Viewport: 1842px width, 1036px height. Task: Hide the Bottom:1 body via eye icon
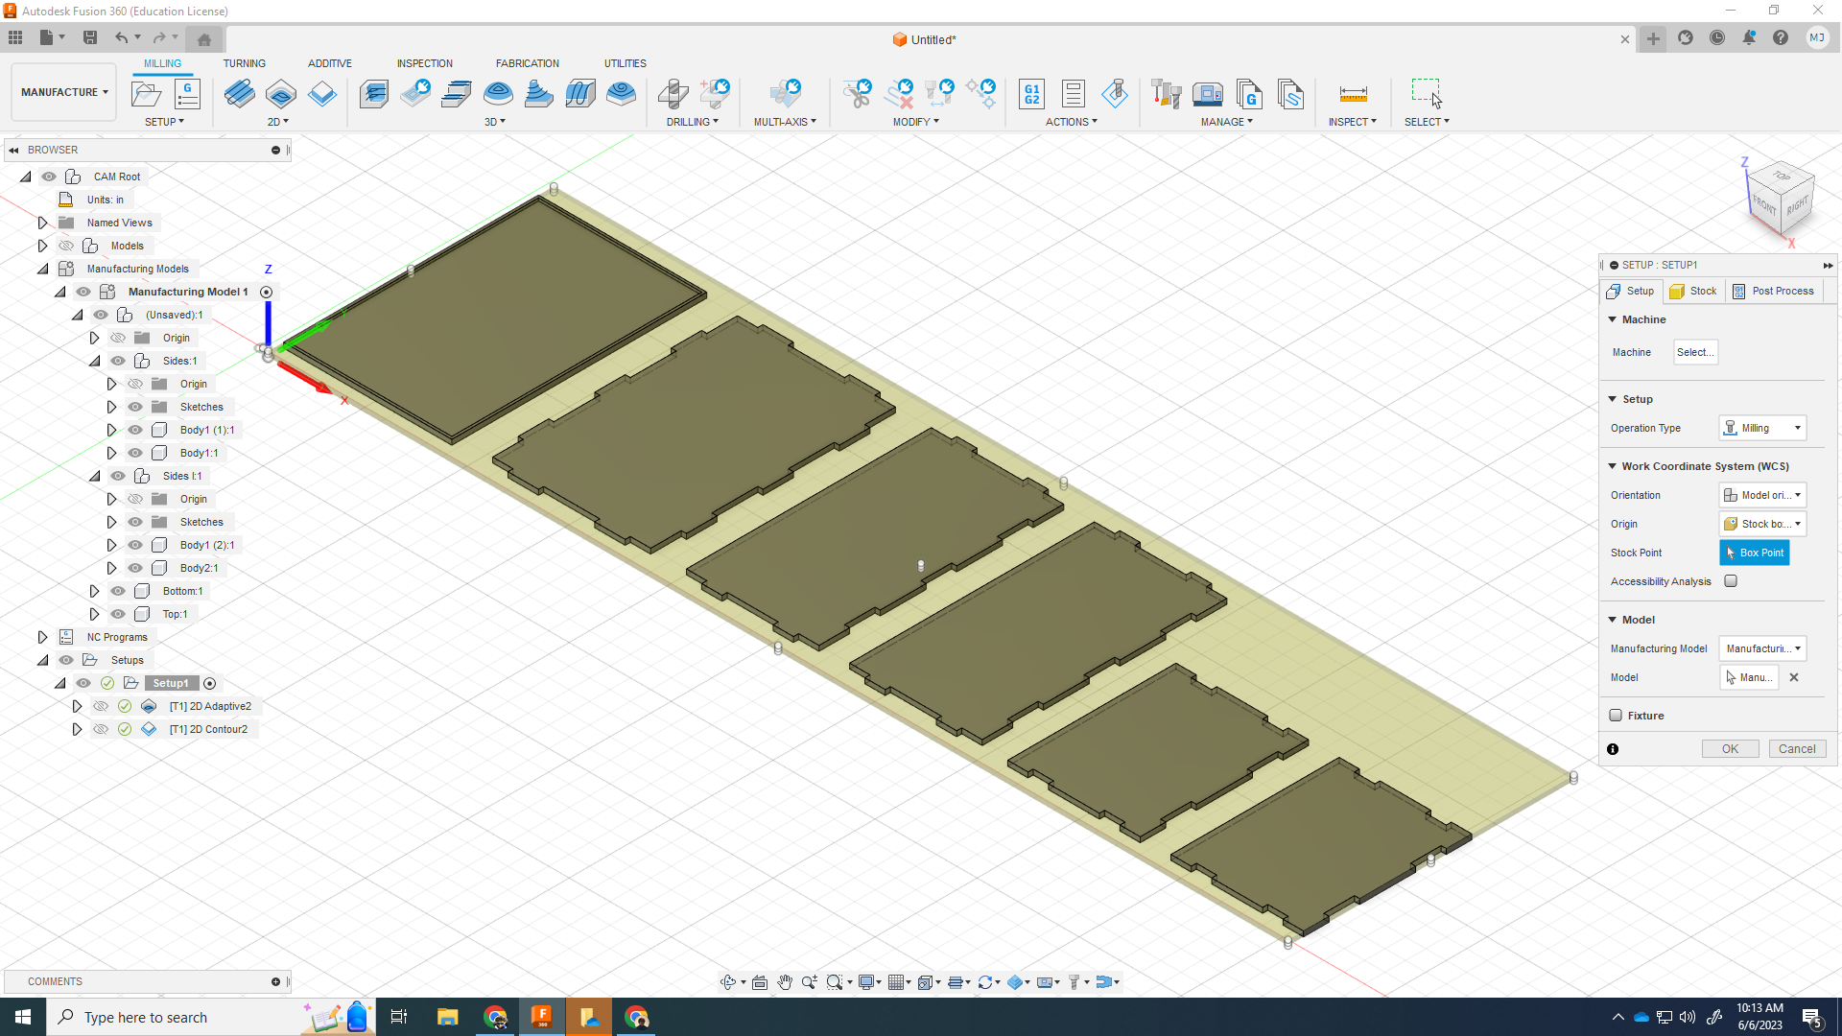(x=118, y=591)
